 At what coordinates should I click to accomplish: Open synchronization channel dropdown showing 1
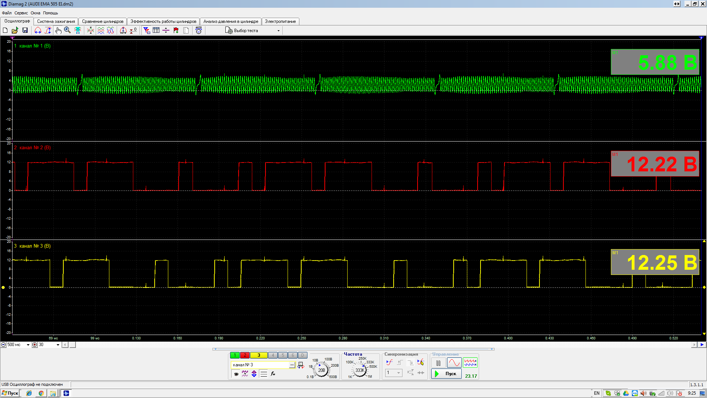[x=394, y=373]
